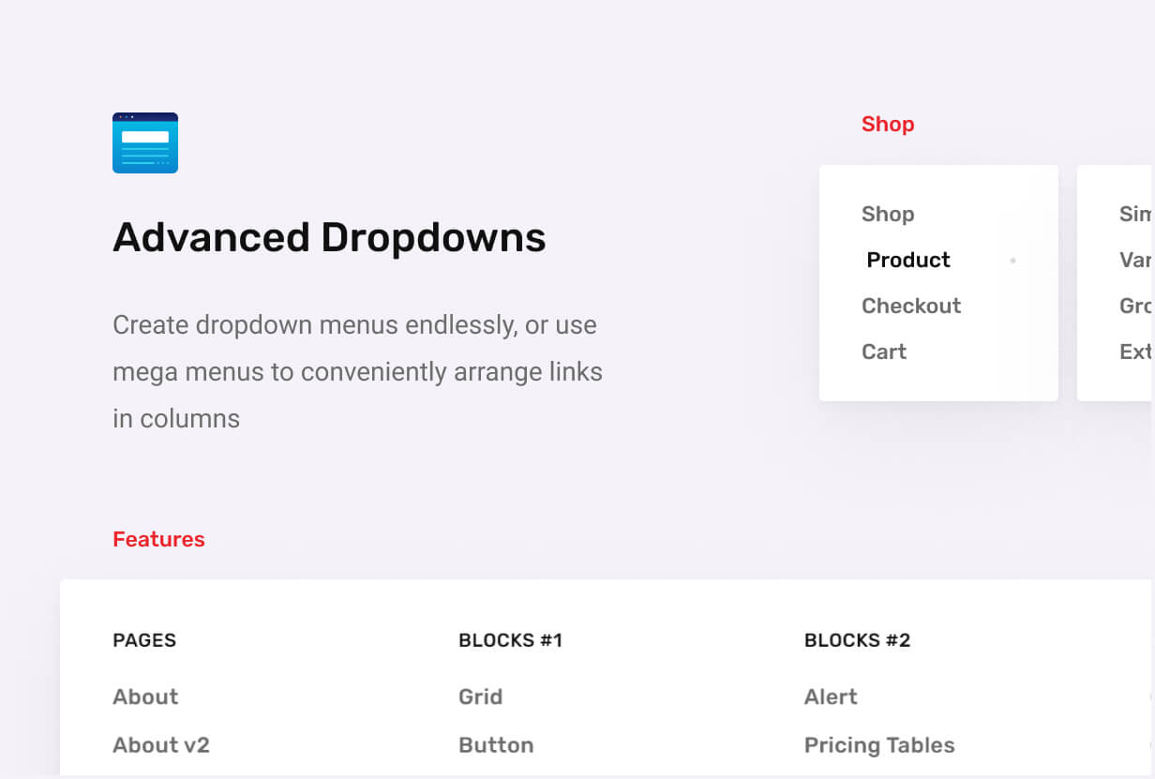Click the Alert link under Blocks #2
The width and height of the screenshot is (1155, 779).
tap(831, 697)
